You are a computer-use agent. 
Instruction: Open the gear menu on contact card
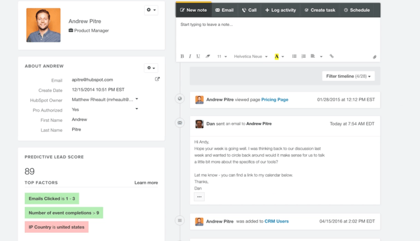(x=151, y=10)
